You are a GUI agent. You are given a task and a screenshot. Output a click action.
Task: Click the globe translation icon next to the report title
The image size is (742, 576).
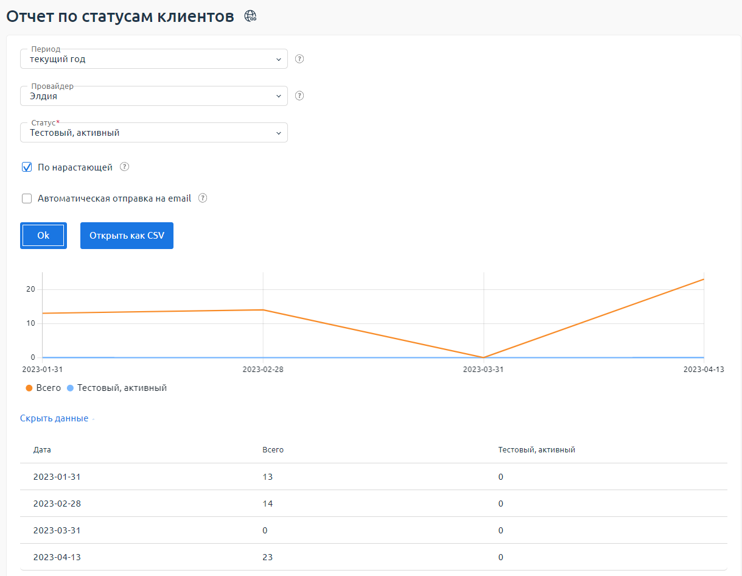pos(250,16)
